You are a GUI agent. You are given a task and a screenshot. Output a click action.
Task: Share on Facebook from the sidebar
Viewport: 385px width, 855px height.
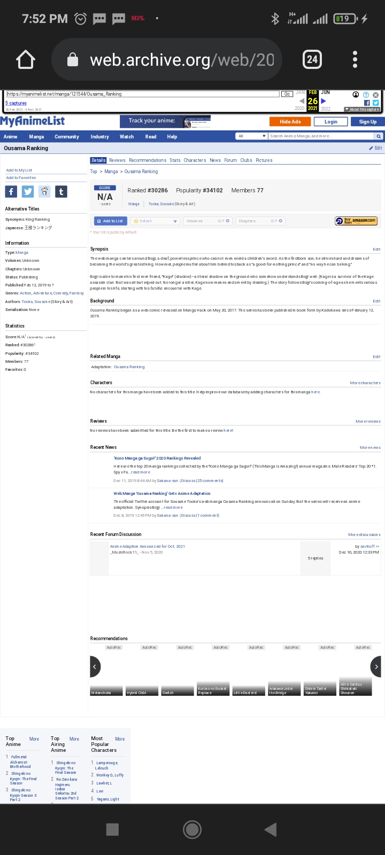(x=11, y=191)
